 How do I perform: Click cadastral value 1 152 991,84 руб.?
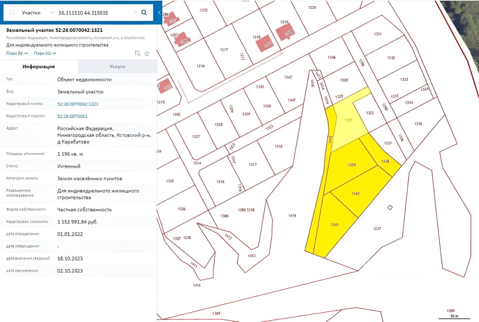(77, 222)
